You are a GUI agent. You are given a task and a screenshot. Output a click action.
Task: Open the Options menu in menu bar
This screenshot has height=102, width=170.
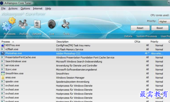(25, 8)
